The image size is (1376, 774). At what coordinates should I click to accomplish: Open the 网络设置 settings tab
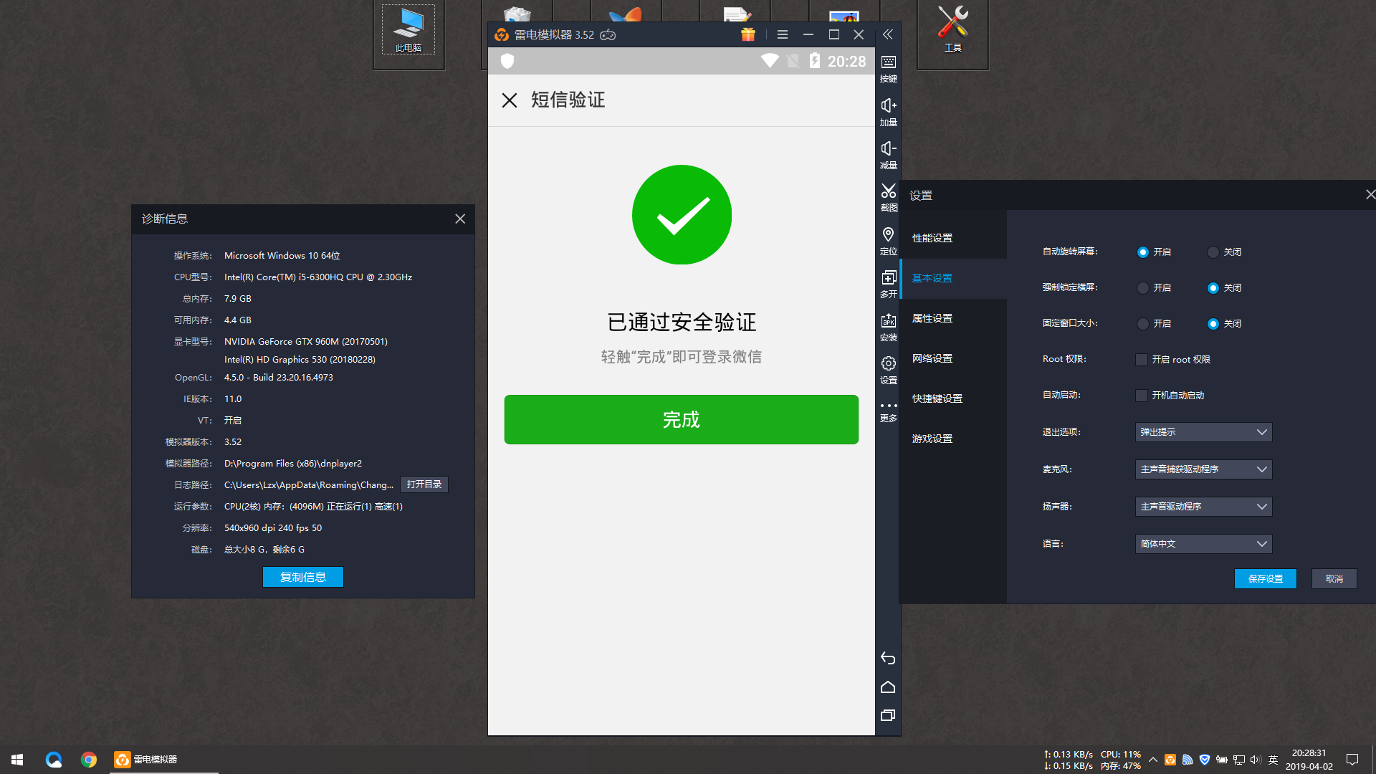click(x=932, y=358)
